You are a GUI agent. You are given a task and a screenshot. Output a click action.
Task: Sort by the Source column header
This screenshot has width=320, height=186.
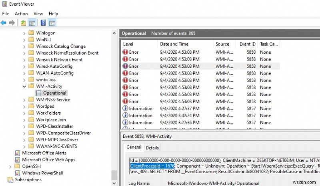click(x=224, y=44)
